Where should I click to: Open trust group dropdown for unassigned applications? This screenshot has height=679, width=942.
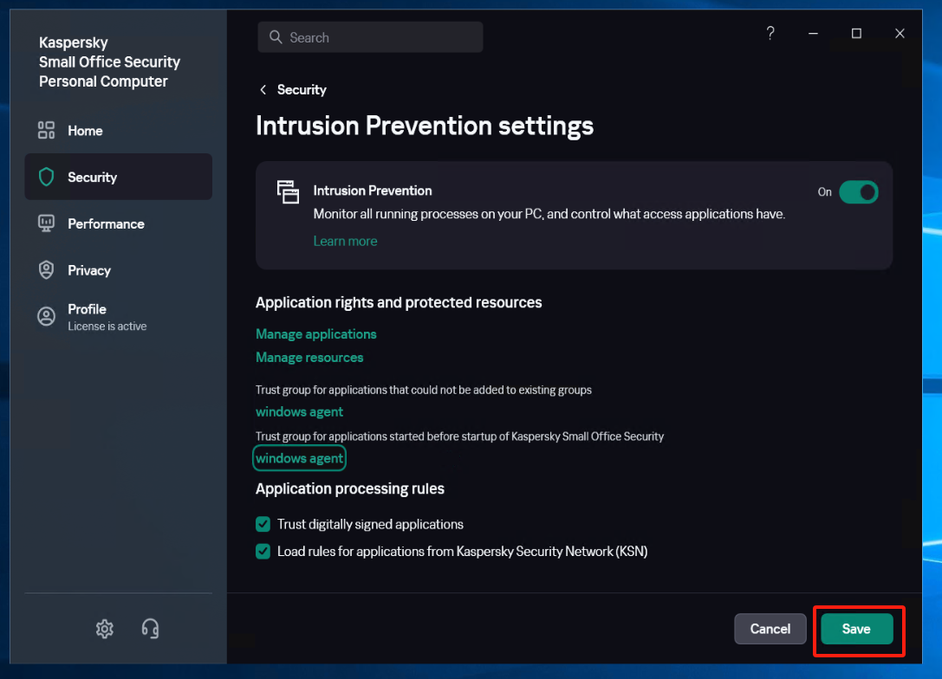[x=299, y=411]
